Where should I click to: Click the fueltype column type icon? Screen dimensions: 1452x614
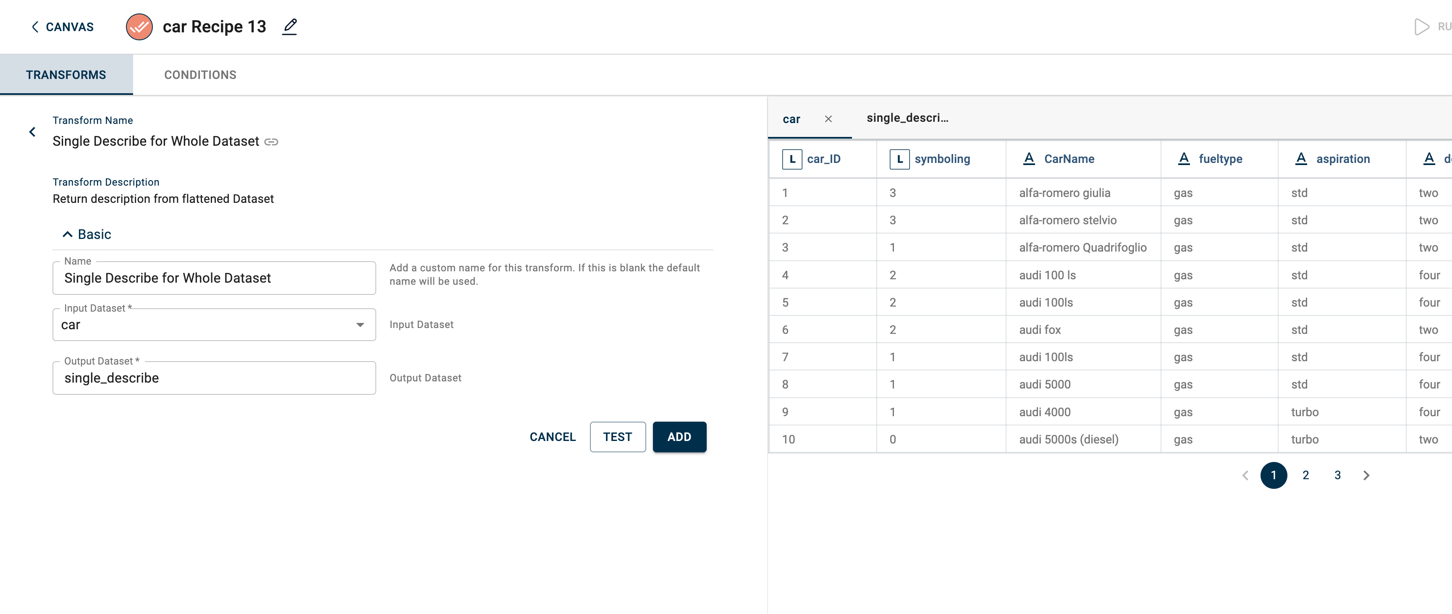pos(1184,159)
